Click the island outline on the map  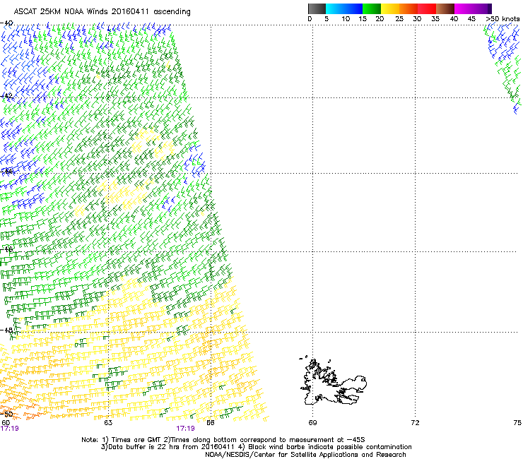(333, 381)
